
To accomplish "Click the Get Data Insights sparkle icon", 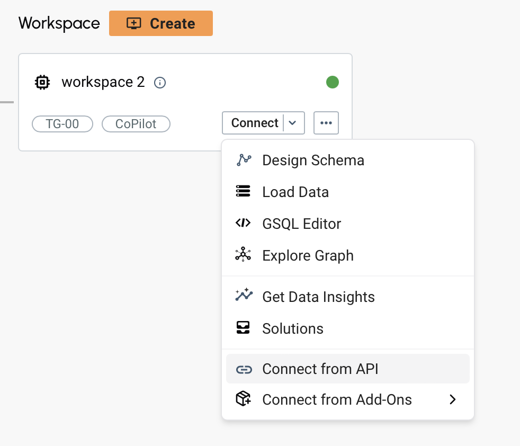I will (243, 296).
